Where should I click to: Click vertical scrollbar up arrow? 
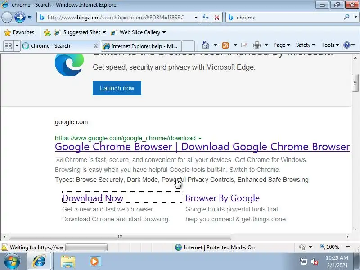pos(355,58)
